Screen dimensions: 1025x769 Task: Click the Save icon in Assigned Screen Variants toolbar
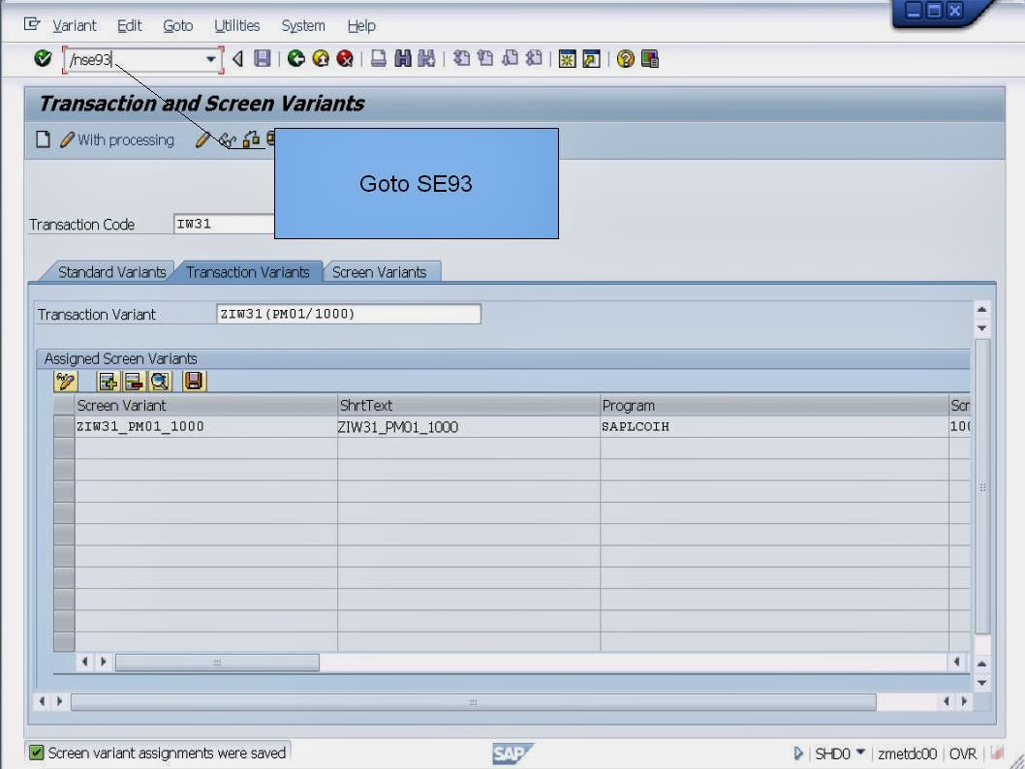pos(192,382)
